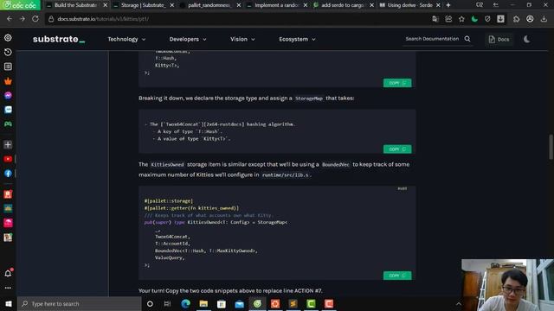Reload the current page
Viewport: 554px width, 311px height.
(35, 19)
